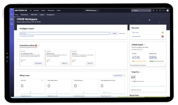This screenshot has height=105, width=178.
Task: Open the CMDB Workspace pill selector
Action: (92, 11)
